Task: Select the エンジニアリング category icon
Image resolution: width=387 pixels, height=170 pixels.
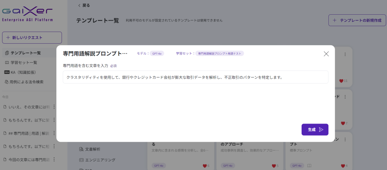Action: (x=81, y=160)
